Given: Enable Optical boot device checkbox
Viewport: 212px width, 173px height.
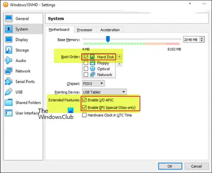Looking at the screenshot, I should [86, 69].
